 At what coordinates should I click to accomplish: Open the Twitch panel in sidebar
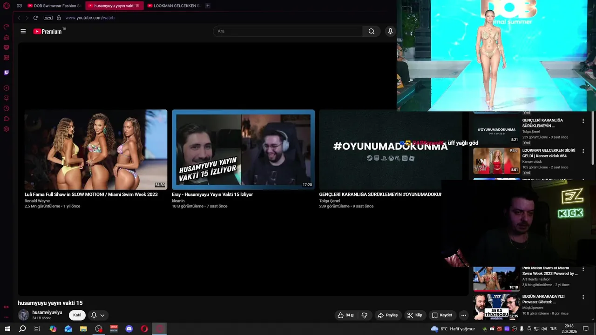tap(7, 73)
